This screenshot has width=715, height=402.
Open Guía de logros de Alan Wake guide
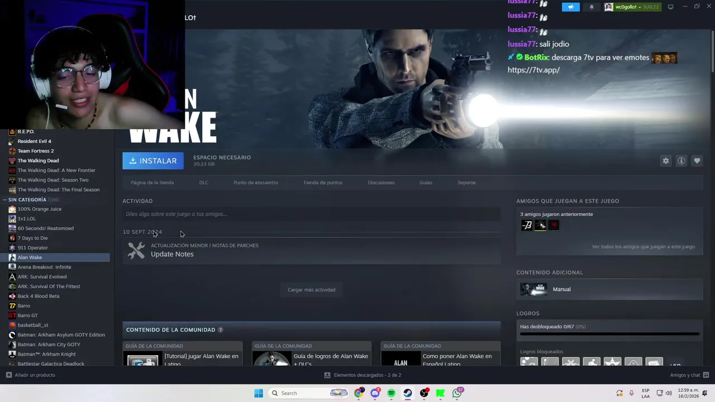click(x=311, y=353)
